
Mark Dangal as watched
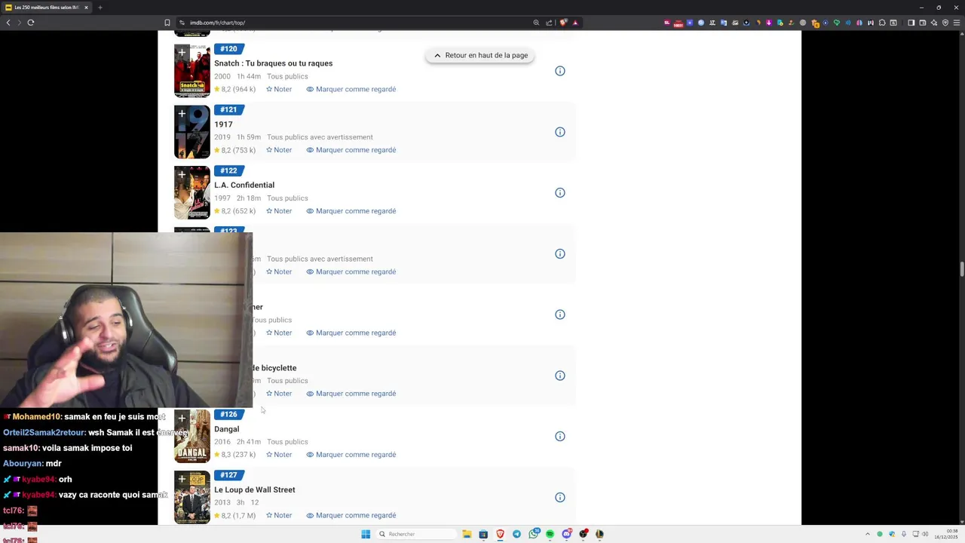351,455
